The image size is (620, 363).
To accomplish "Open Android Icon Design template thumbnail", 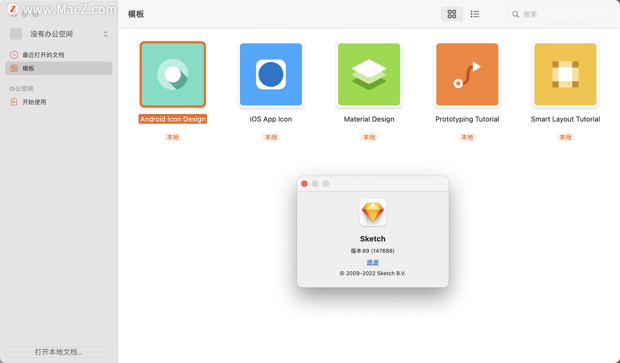I will [x=173, y=74].
